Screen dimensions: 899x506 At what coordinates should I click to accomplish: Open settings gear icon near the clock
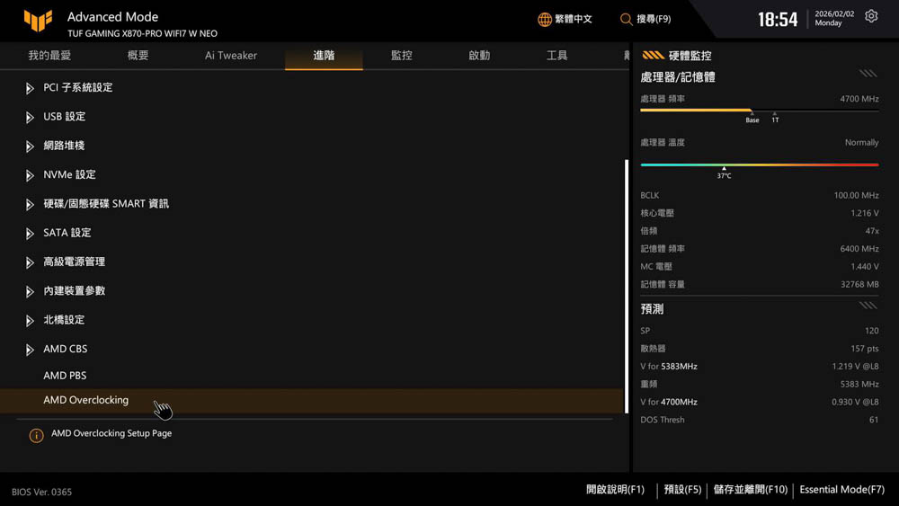(x=870, y=16)
